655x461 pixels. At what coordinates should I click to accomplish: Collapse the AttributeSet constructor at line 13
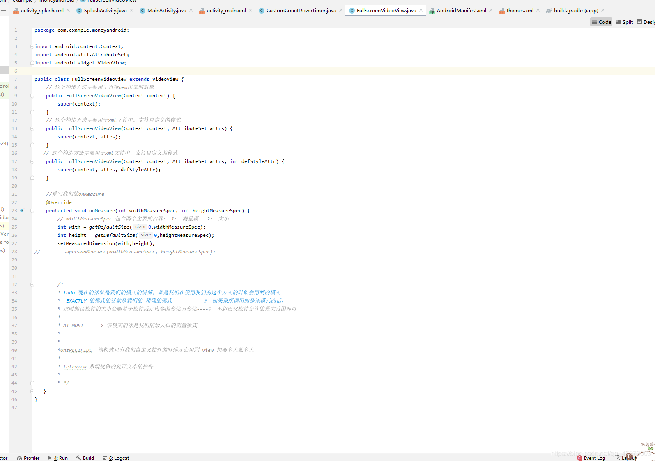point(32,128)
